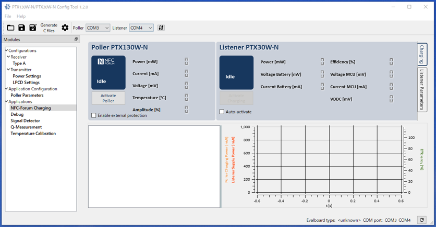
Task: Collapse the Application Configuration node
Action: pos(6,89)
